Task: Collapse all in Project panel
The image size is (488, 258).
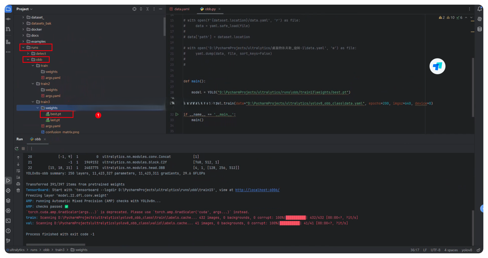Action: pyautogui.click(x=148, y=9)
